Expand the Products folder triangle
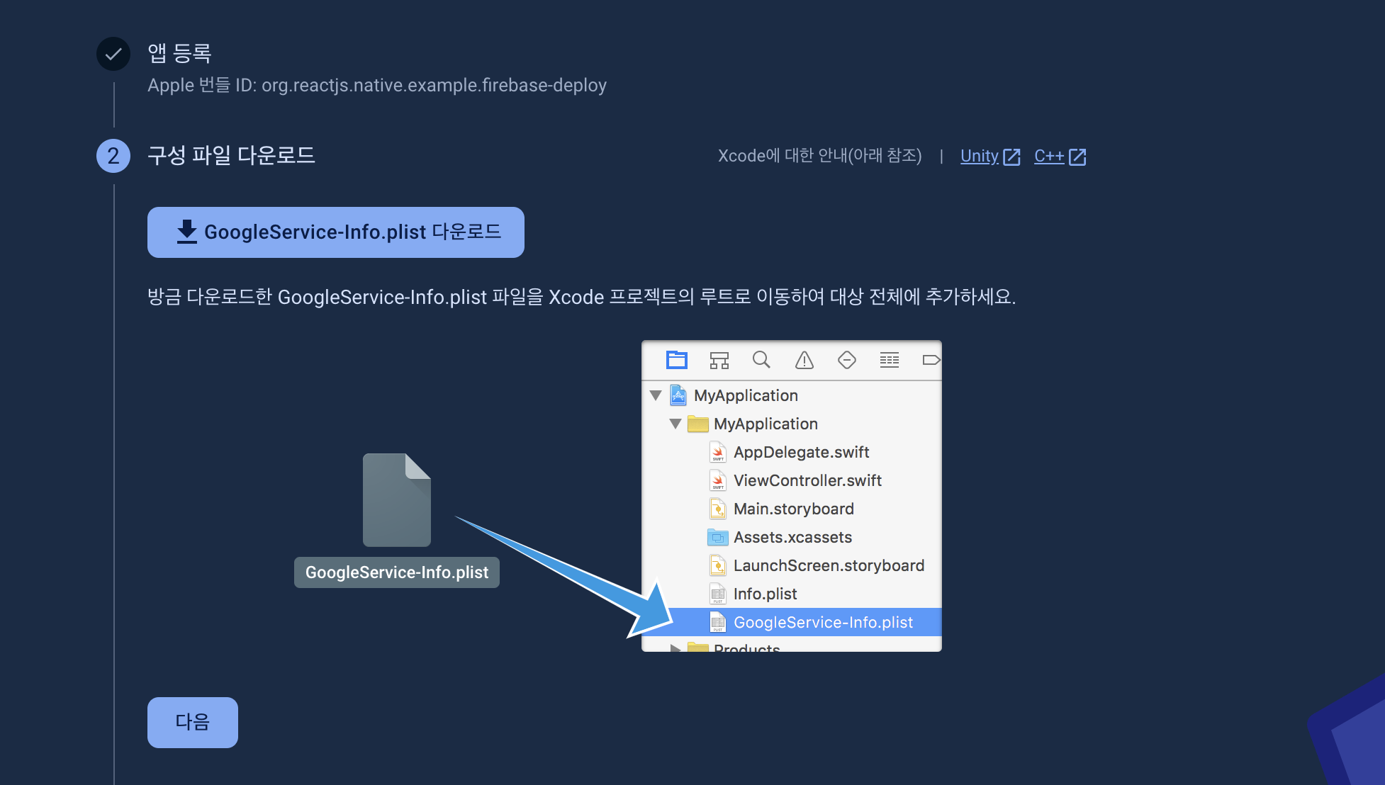This screenshot has width=1385, height=785. [675, 648]
